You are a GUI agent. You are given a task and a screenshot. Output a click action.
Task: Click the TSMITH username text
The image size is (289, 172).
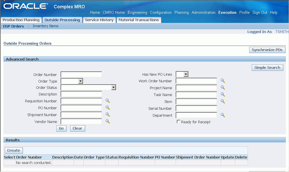click(282, 32)
